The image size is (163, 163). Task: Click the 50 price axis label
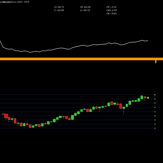pyautogui.click(x=155, y=107)
